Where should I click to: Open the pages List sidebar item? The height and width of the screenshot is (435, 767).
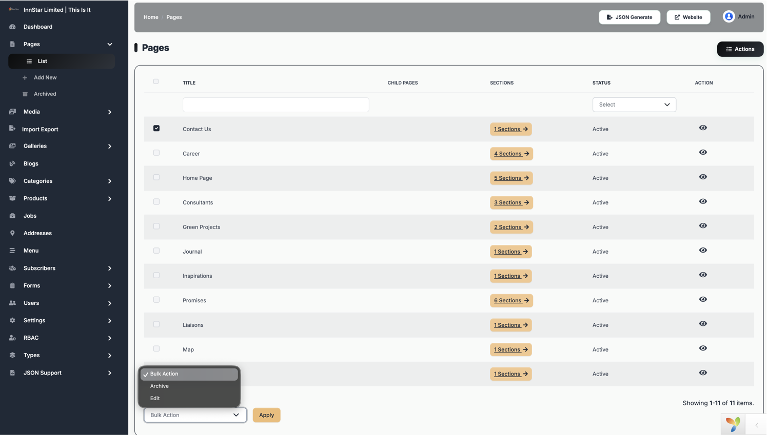[62, 61]
